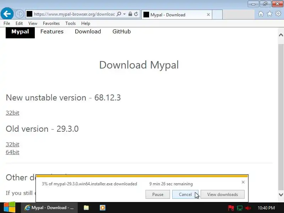Download old version 29.3.0 32bit link
Viewport: 284px width, 213px height.
point(12,144)
